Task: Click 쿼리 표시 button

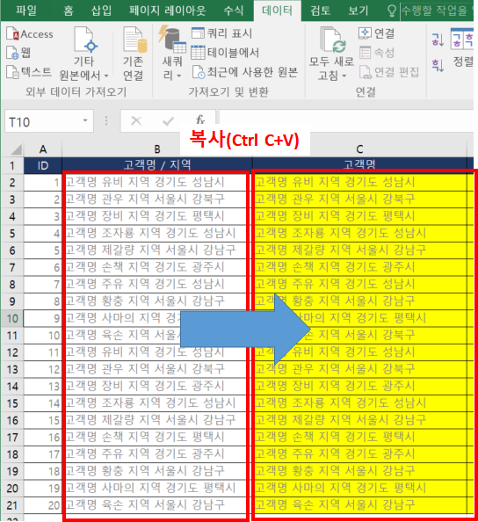Action: [x=222, y=33]
